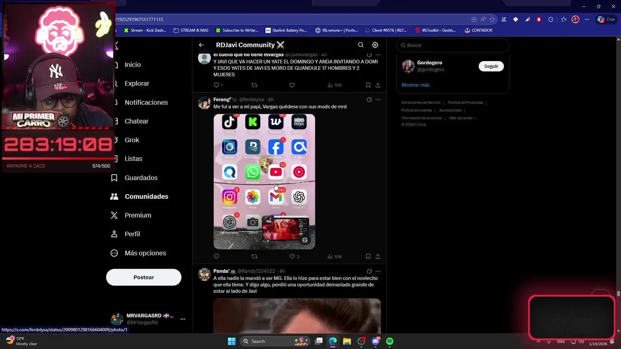Open File Explorer from the taskbar
Viewport: 621px width, 349px height.
click(347, 341)
